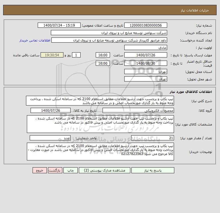Click the مهلت ارسال پاسخ label
Viewport: 220px width, 213px height.
198,55
